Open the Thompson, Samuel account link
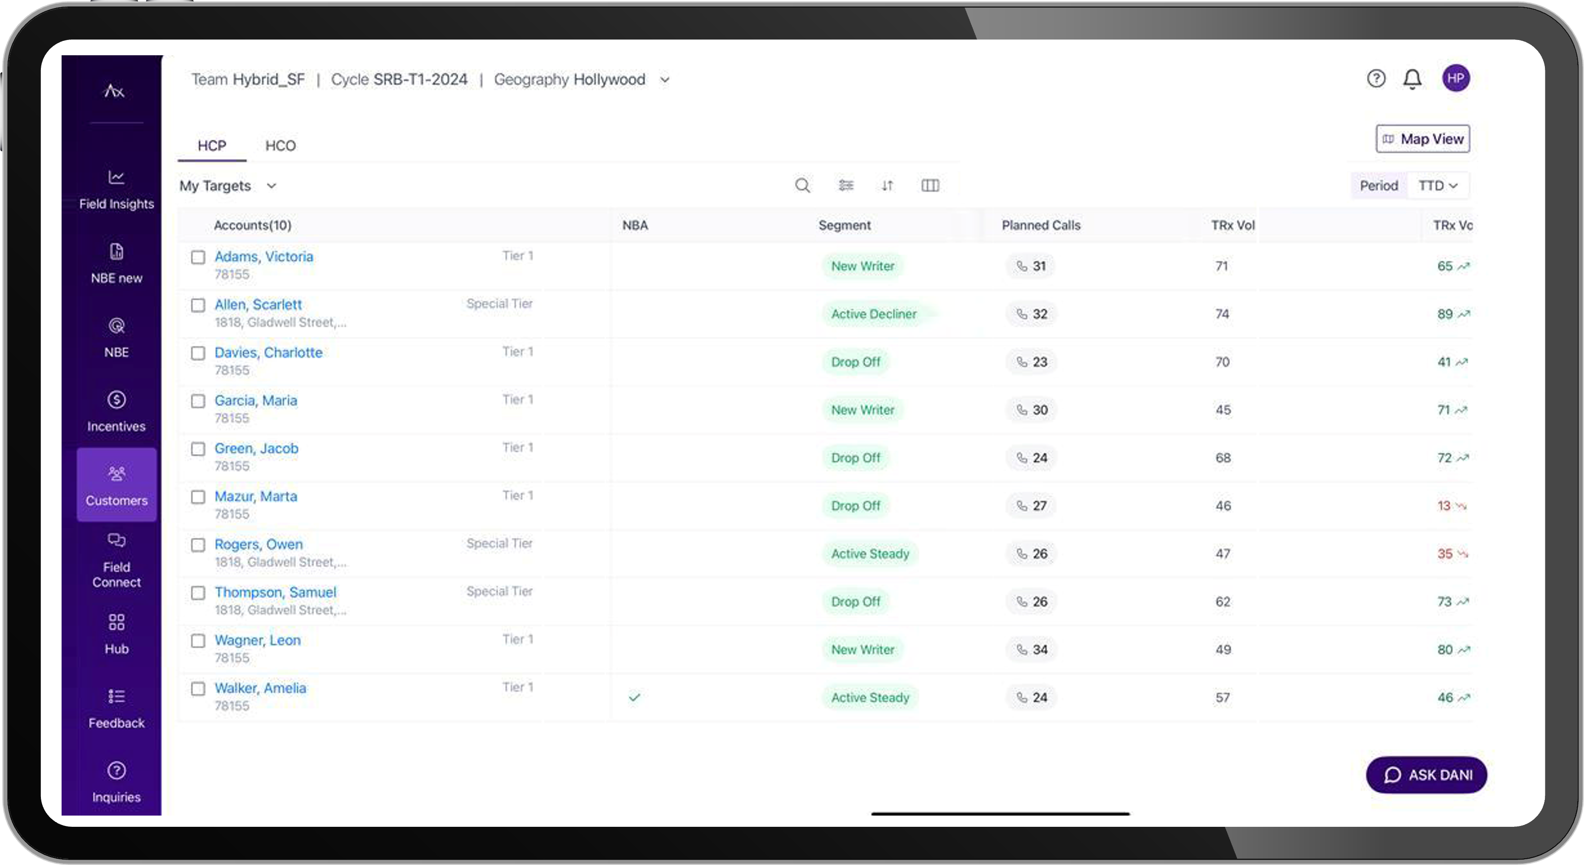 [275, 592]
